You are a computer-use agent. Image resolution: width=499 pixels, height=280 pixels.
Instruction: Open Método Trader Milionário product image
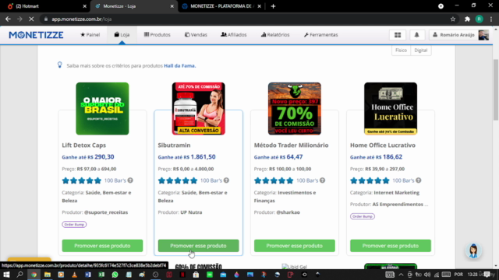(295, 109)
